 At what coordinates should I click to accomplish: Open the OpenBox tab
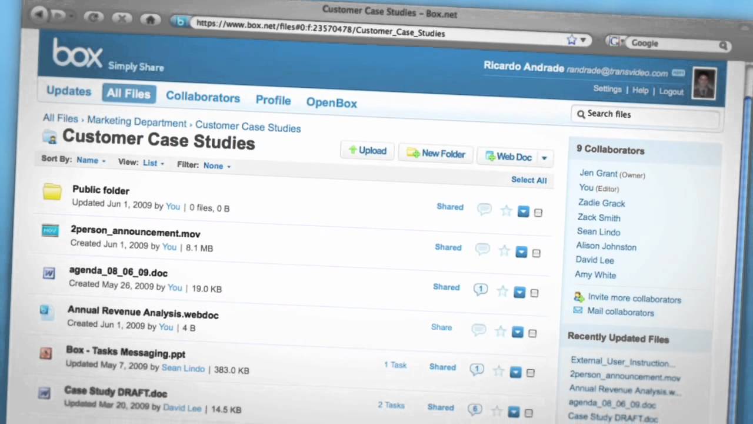pos(331,102)
